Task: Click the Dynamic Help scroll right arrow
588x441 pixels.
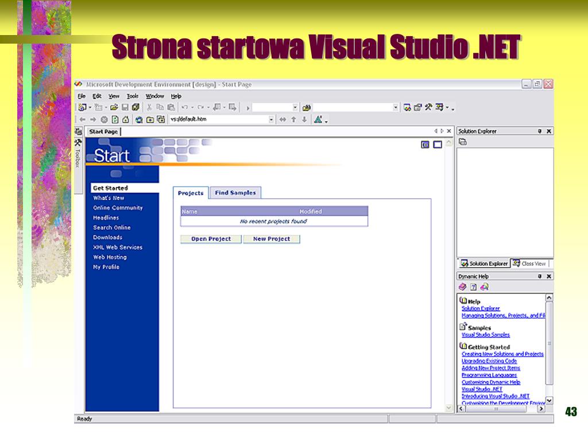Action: (541, 409)
